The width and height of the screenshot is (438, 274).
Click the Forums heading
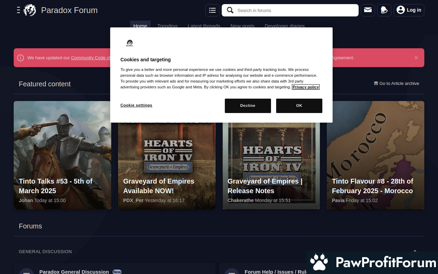tap(30, 226)
